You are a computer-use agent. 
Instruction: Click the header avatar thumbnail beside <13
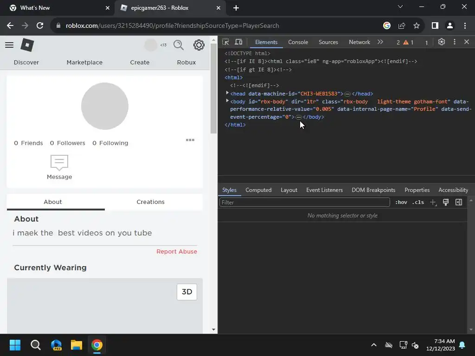(x=151, y=45)
